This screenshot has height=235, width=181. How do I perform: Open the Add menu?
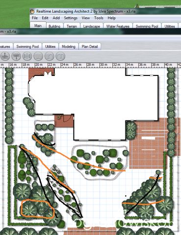point(56,18)
